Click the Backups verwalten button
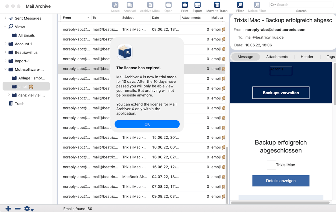 click(281, 93)
